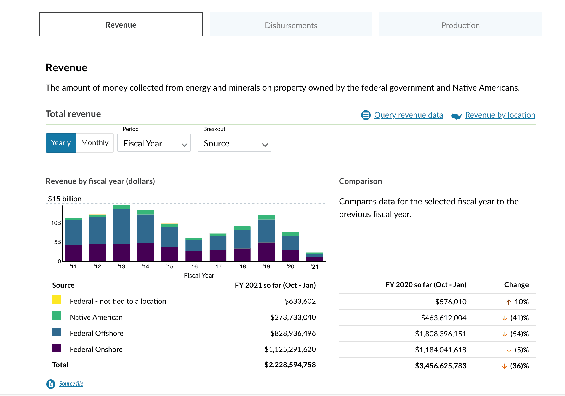Expand the Source breakout dropdown
Image resolution: width=565 pixels, height=396 pixels.
coord(234,143)
